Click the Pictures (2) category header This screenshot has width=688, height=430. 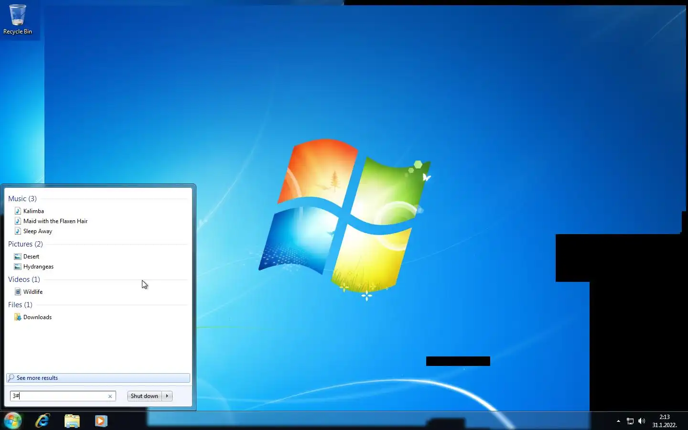[25, 244]
